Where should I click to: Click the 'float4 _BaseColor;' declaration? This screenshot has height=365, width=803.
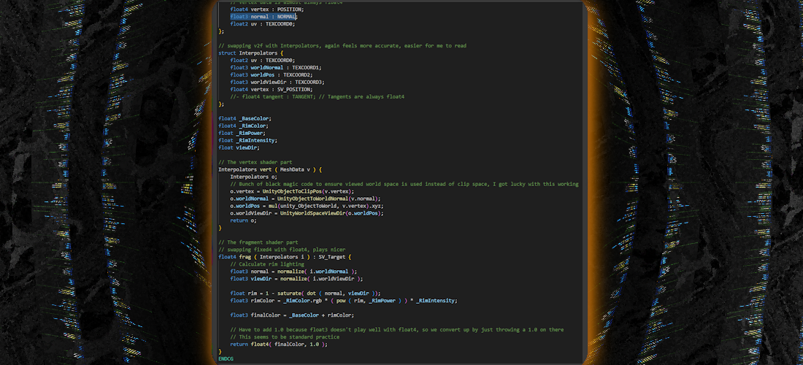(x=245, y=118)
